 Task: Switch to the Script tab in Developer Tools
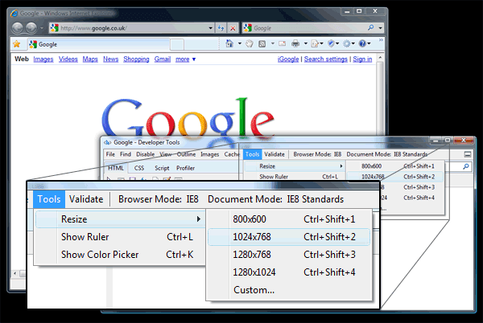click(162, 168)
